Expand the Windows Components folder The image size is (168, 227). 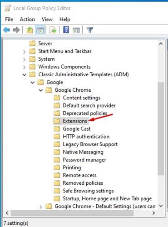24,67
